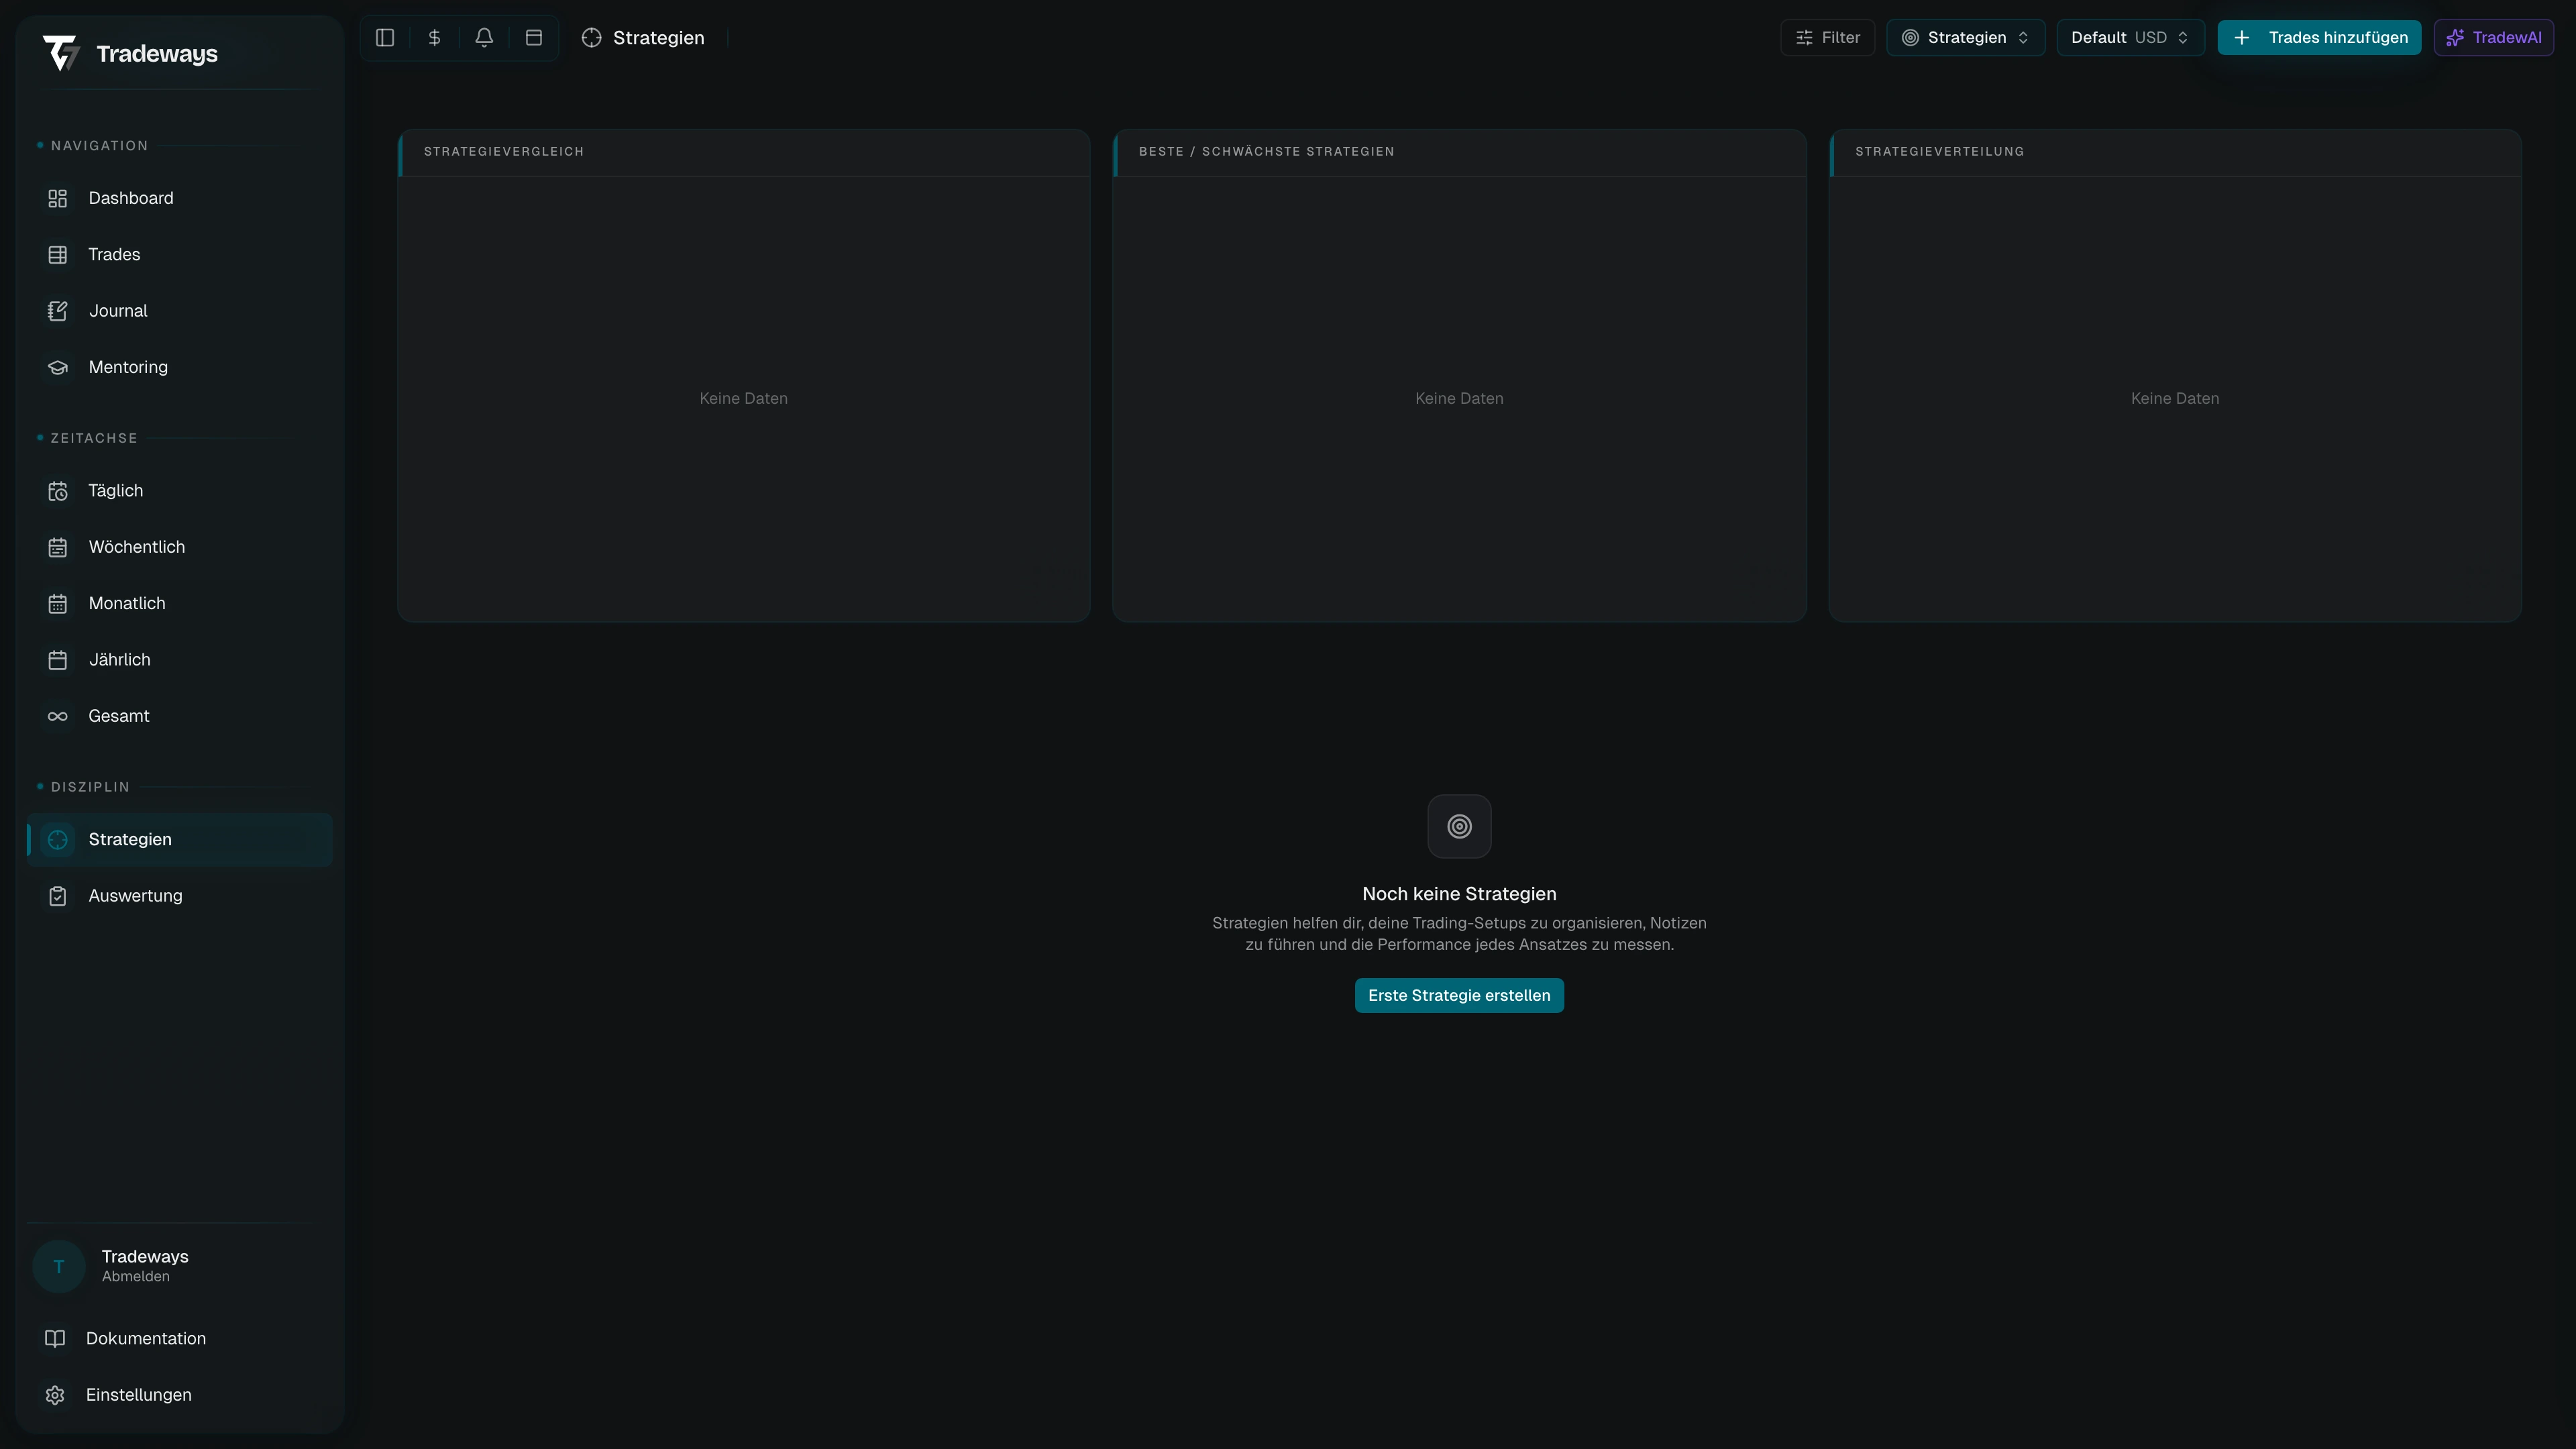Click the target icon next to Strategien heading
Image resolution: width=2576 pixels, height=1449 pixels.
591,38
